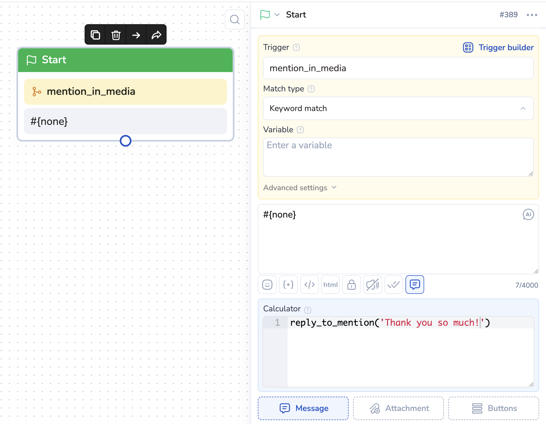Viewport: 546px width, 424px height.
Task: Click the duplicate block icon
Action: pos(95,35)
